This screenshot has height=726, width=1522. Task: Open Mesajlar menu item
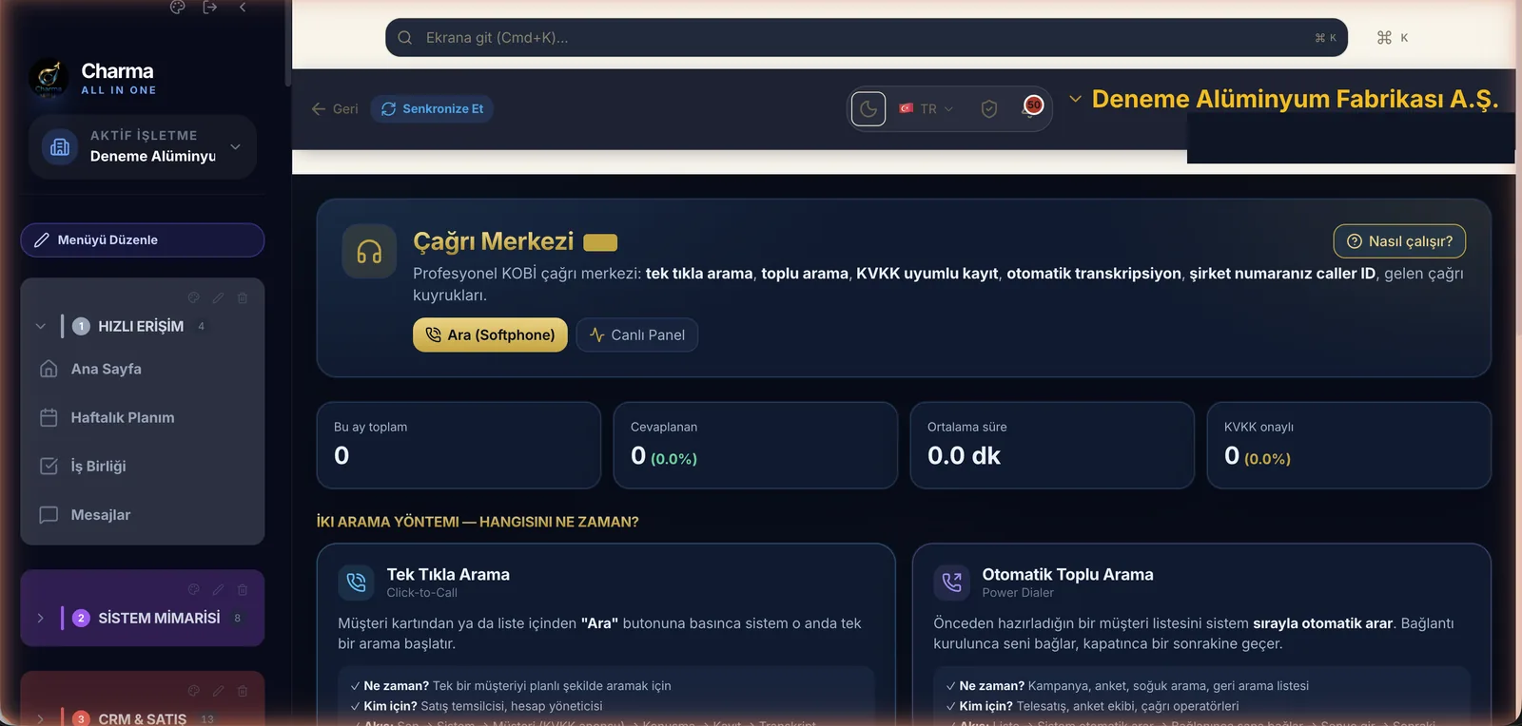(143, 514)
